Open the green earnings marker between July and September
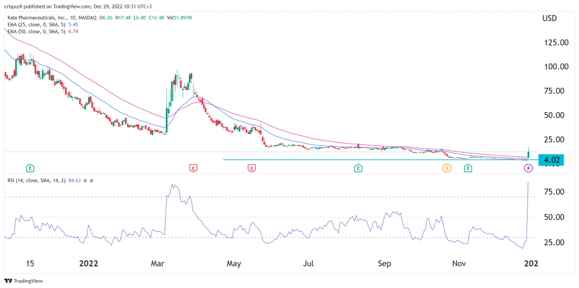The width and height of the screenshot is (579, 288). coord(358,168)
